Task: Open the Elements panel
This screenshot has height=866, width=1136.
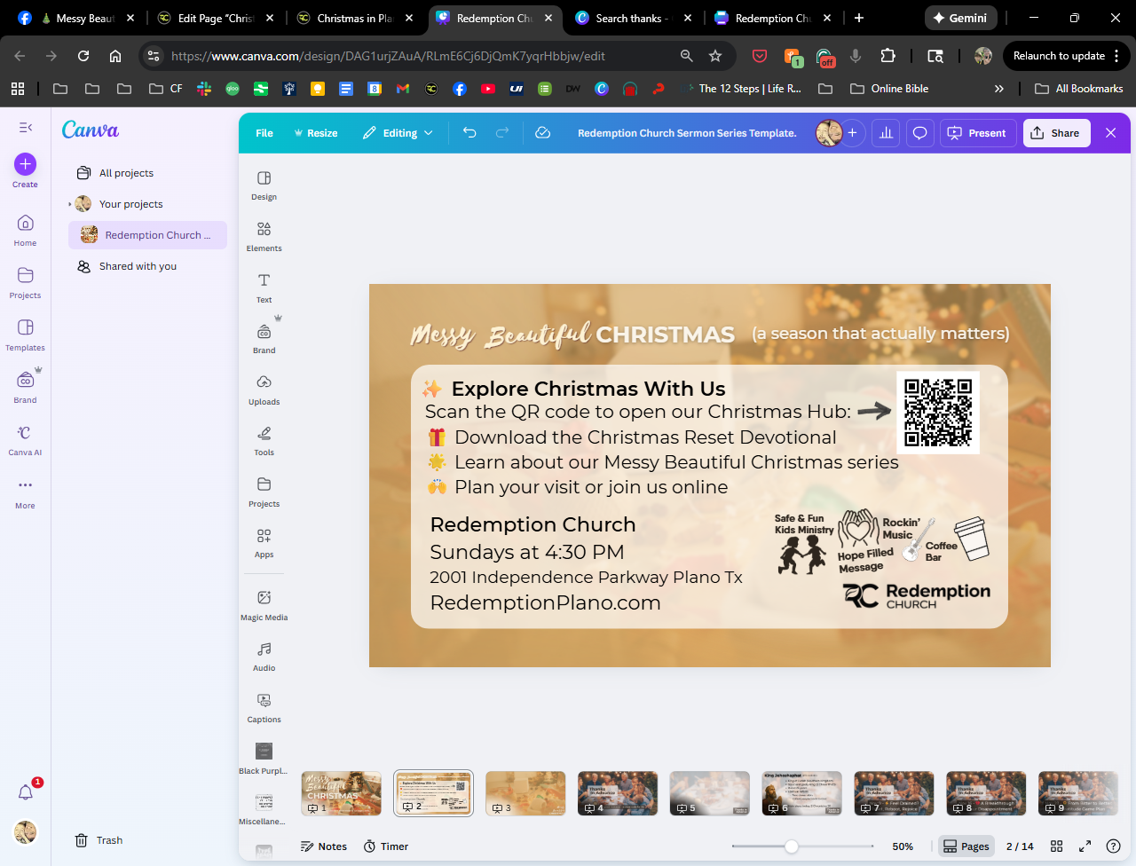Action: [x=264, y=236]
